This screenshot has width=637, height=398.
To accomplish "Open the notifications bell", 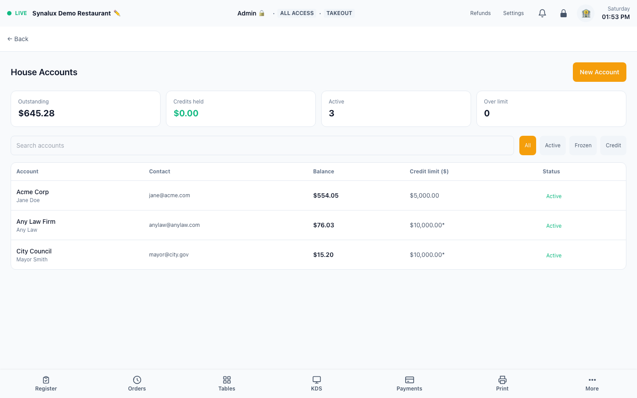I will pyautogui.click(x=542, y=13).
